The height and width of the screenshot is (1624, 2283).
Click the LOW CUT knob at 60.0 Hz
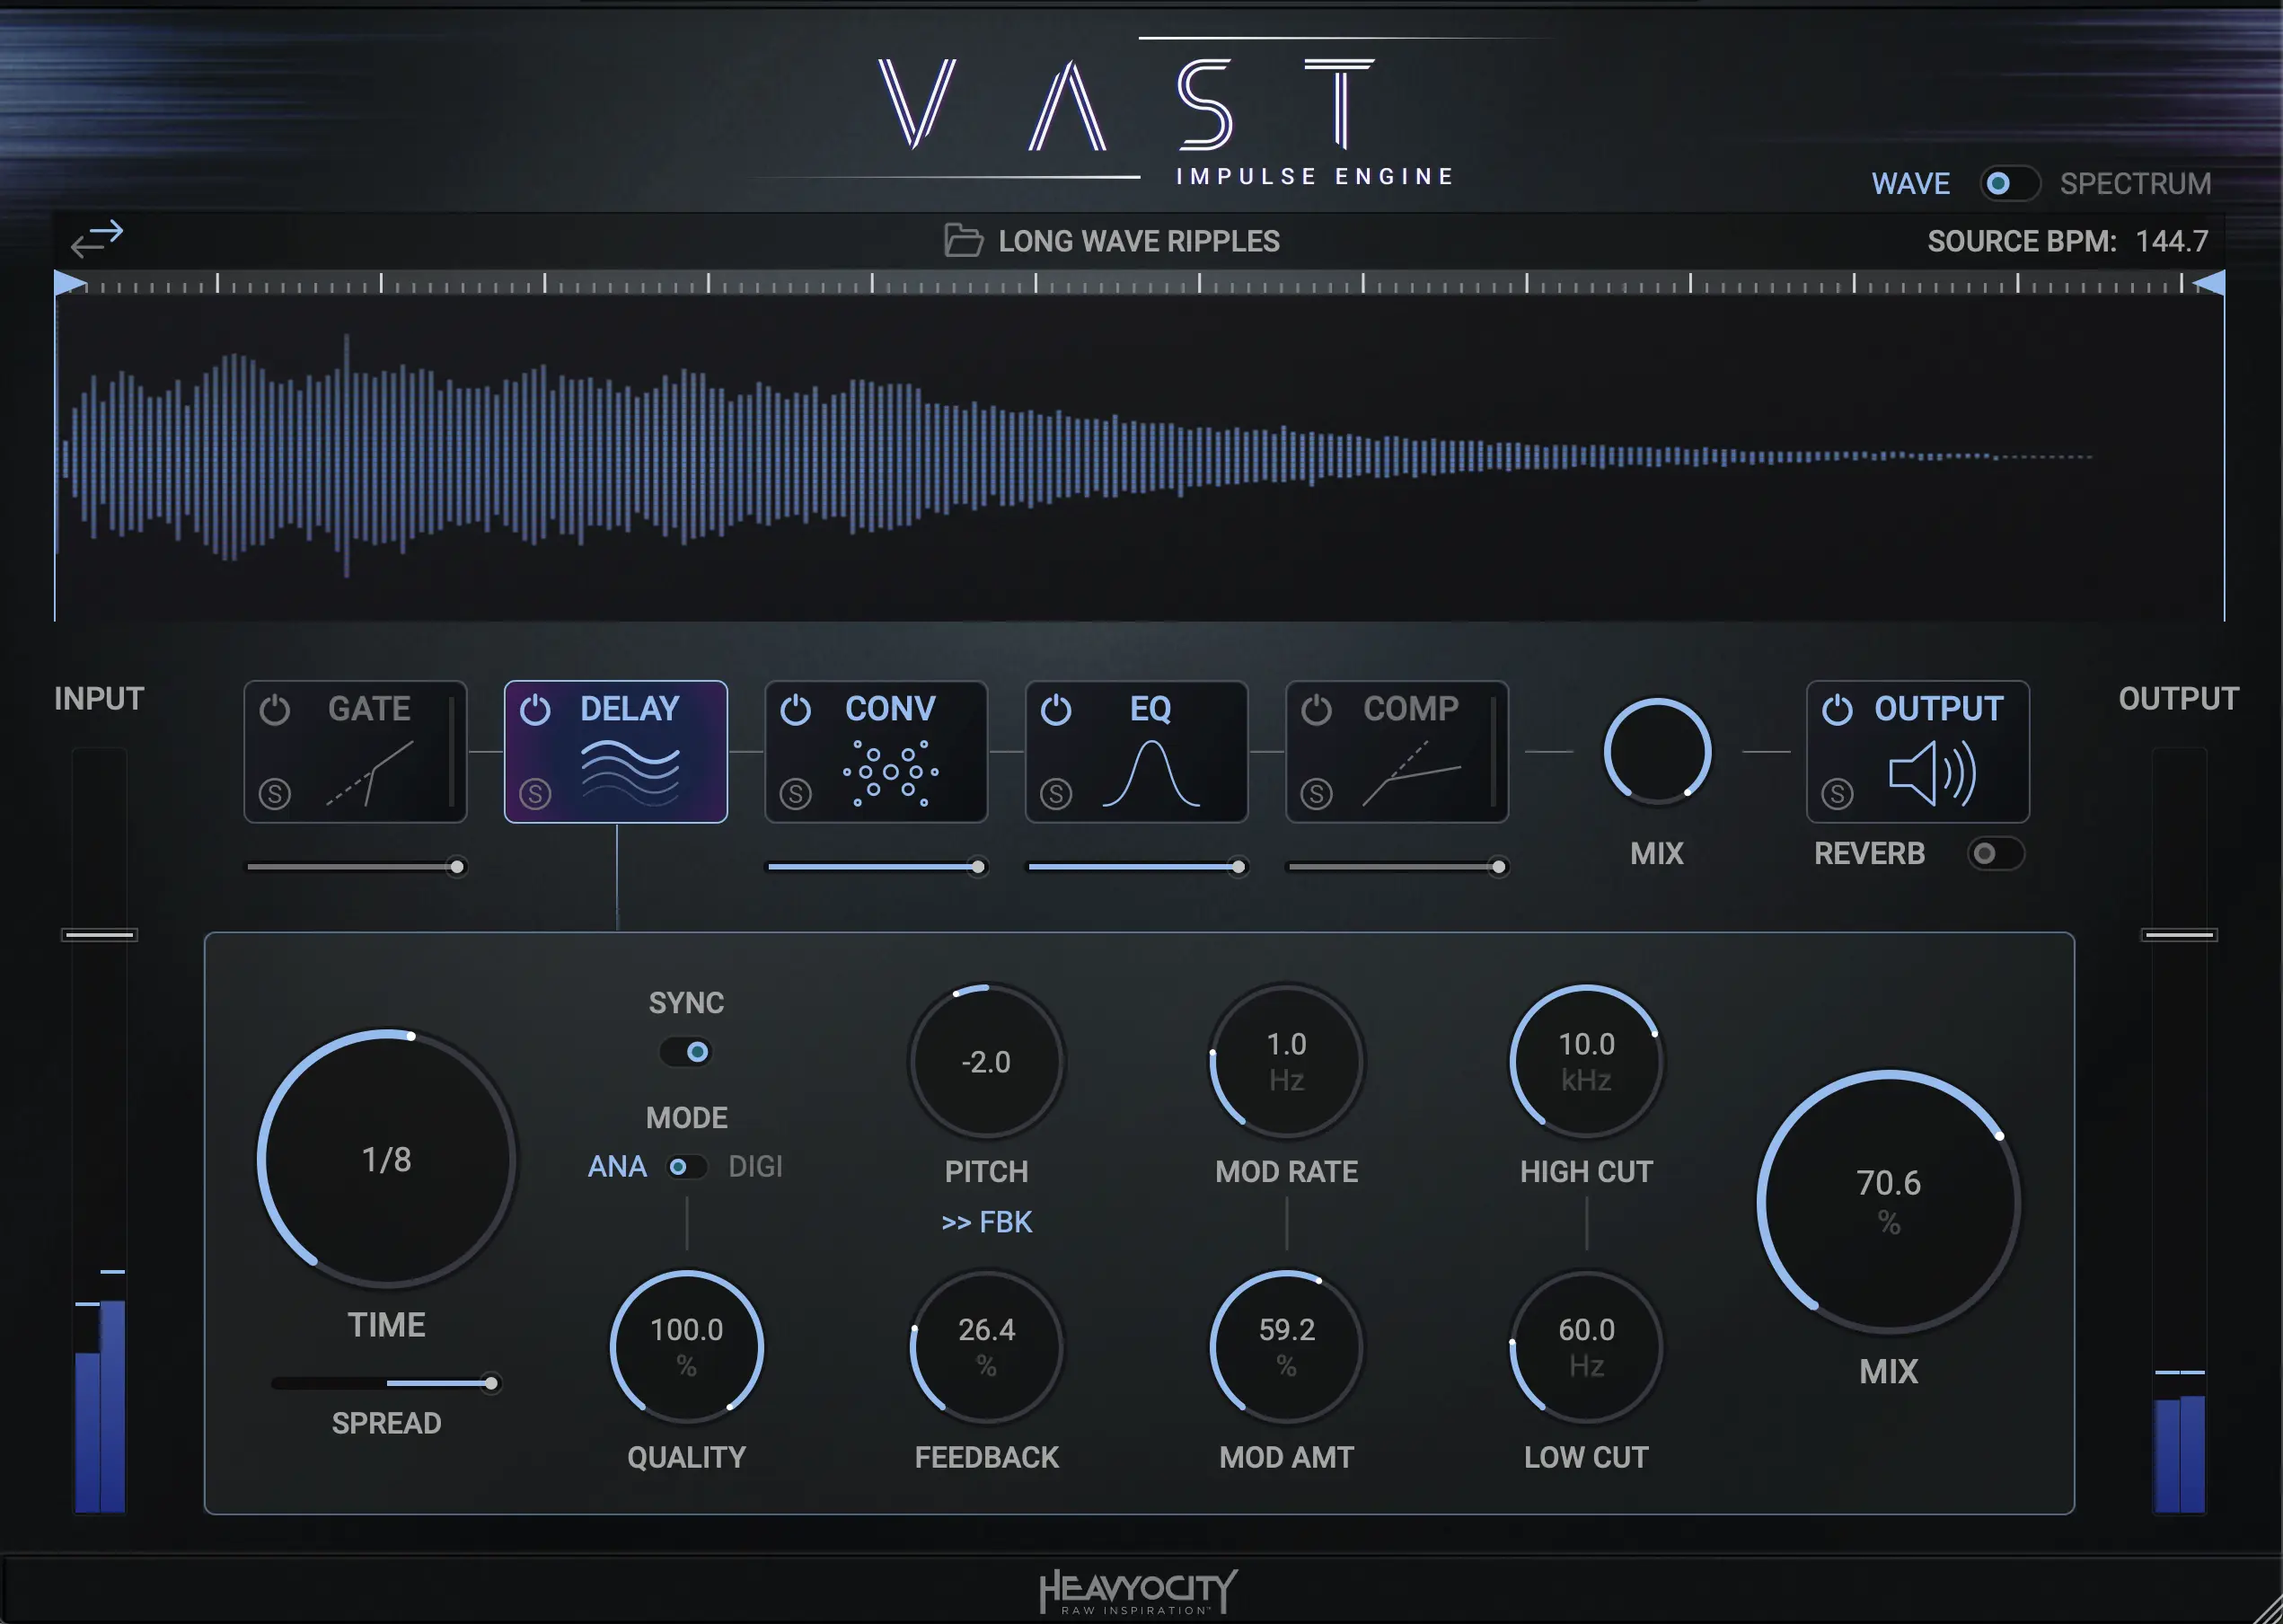pos(1586,1347)
